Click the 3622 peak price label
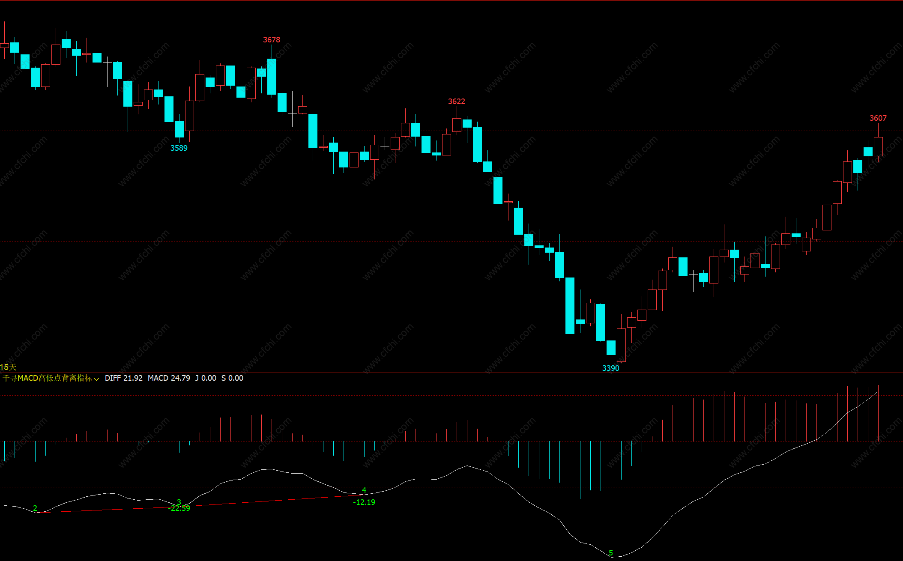903x561 pixels. 456,101
